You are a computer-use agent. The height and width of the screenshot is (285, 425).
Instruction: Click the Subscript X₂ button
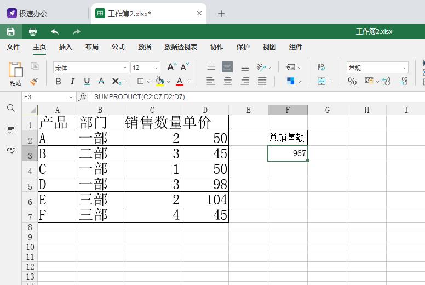[116, 81]
